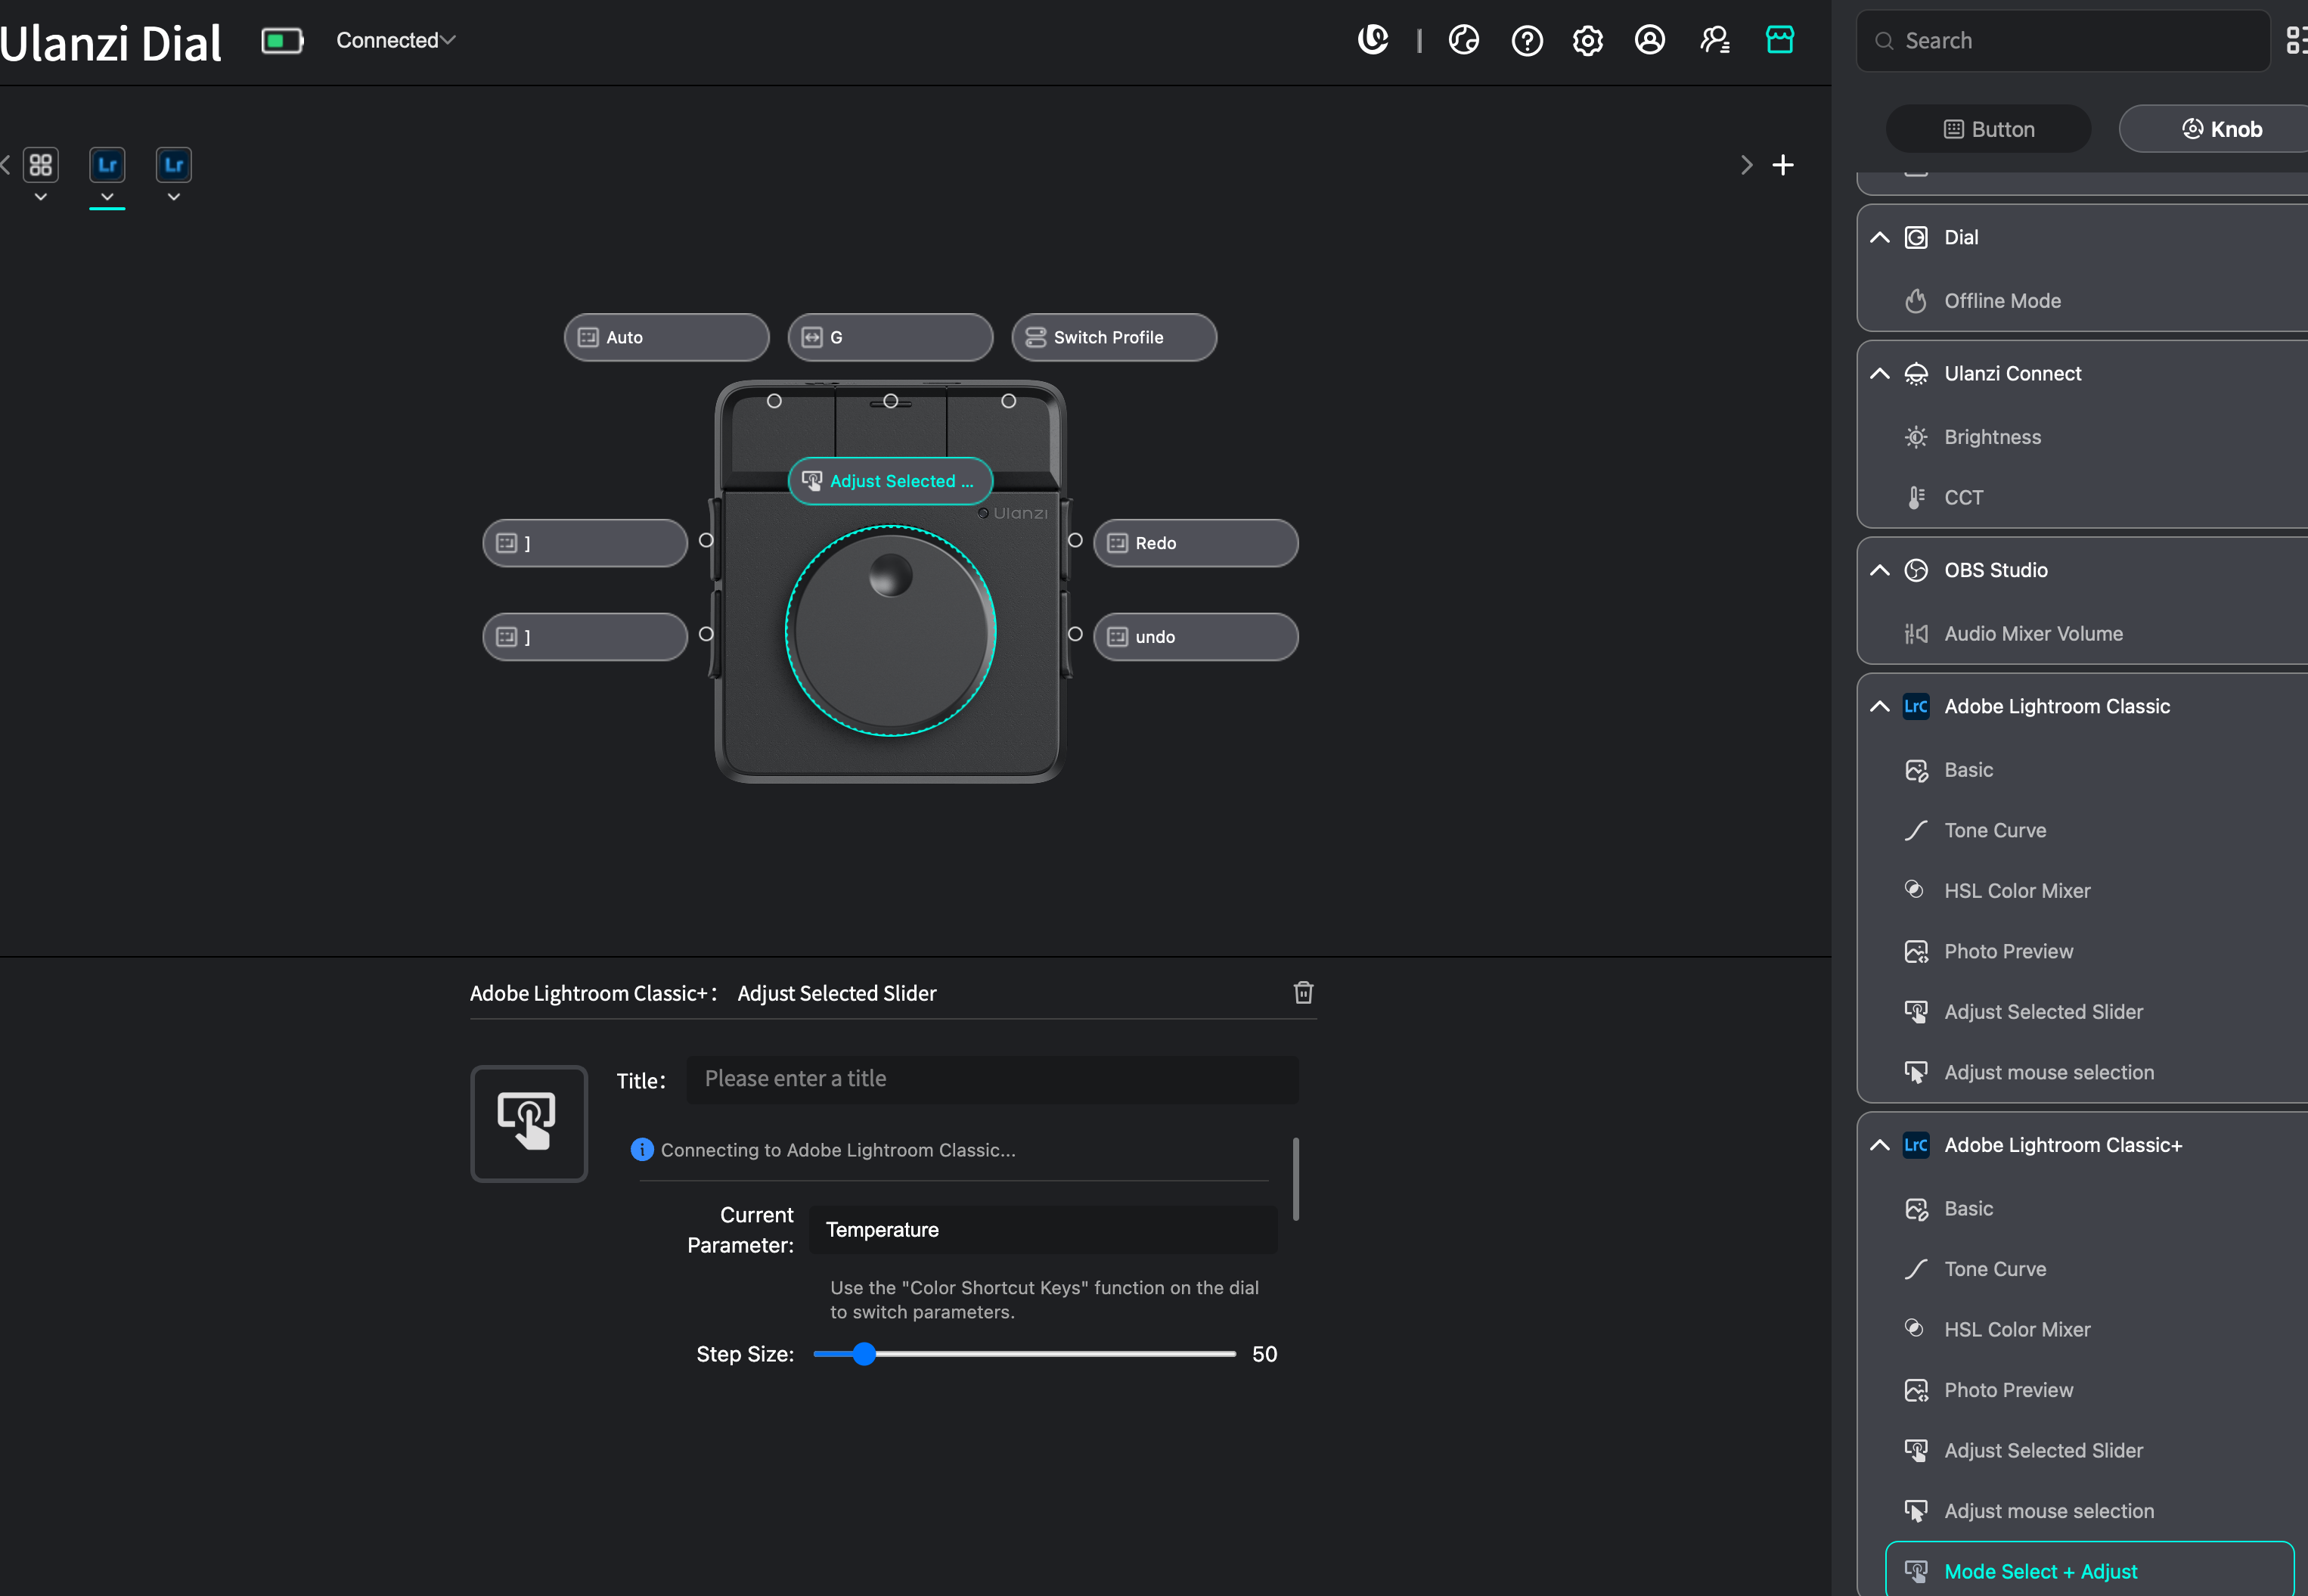Click the settings panel vertical scrollbar
2308x1596 pixels.
tap(1295, 1178)
